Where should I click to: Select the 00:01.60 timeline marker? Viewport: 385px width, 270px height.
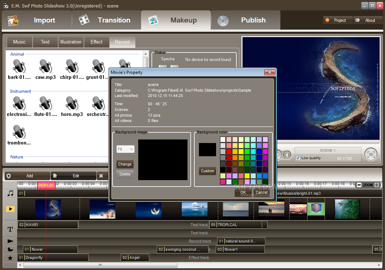(x=46, y=185)
